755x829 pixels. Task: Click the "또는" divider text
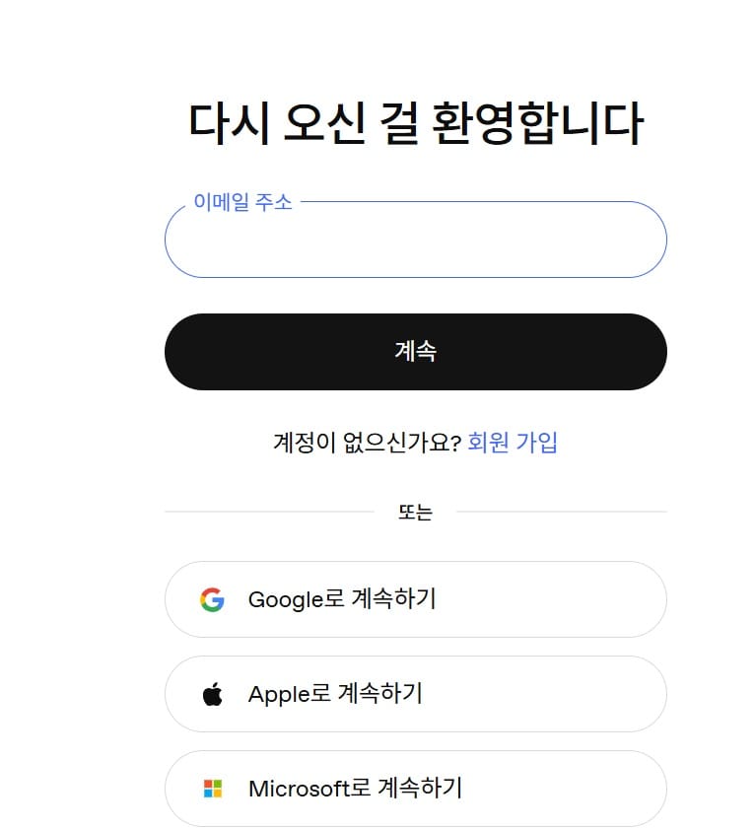[415, 513]
